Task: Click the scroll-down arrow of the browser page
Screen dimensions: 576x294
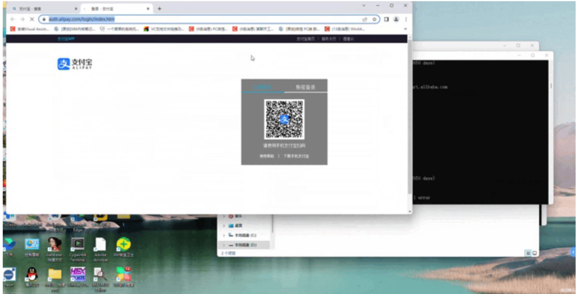Action: 410,211
